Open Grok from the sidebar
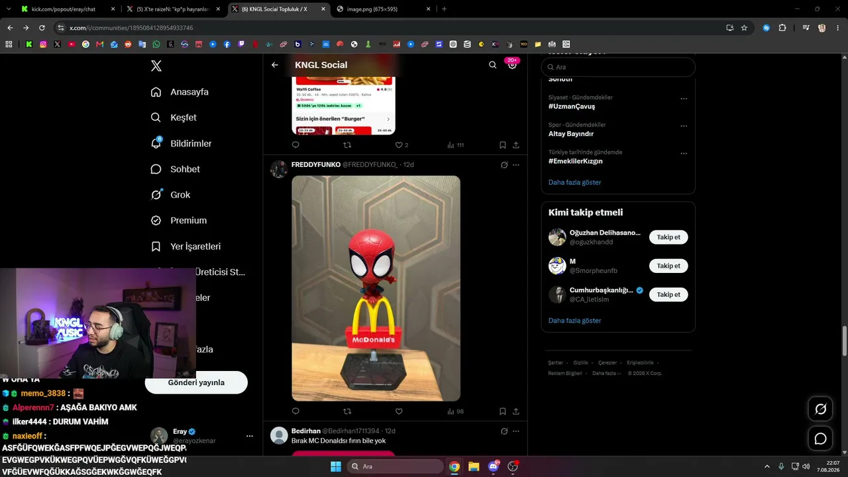This screenshot has height=477, width=848. (x=170, y=195)
